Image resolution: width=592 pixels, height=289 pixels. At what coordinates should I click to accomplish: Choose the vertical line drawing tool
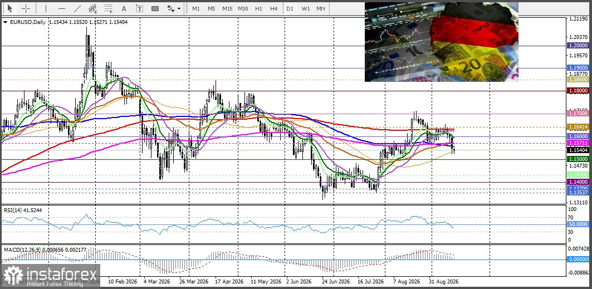click(46, 8)
